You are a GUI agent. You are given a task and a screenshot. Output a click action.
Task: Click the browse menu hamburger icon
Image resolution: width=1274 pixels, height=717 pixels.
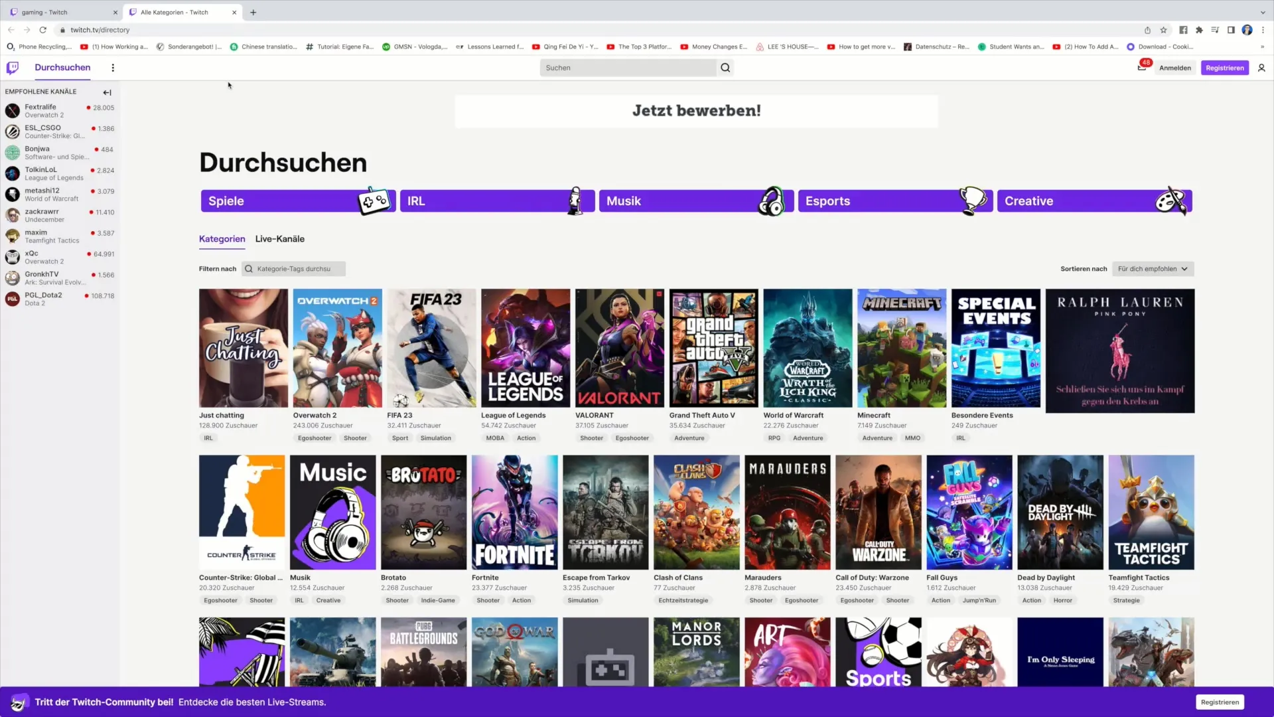[112, 68]
